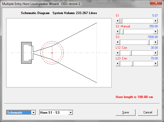Viewport: 164px width, 122px height.
Task: Click the S2 slider left arrow
Action: (118, 32)
